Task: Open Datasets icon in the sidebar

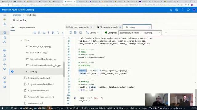Action: (5, 51)
